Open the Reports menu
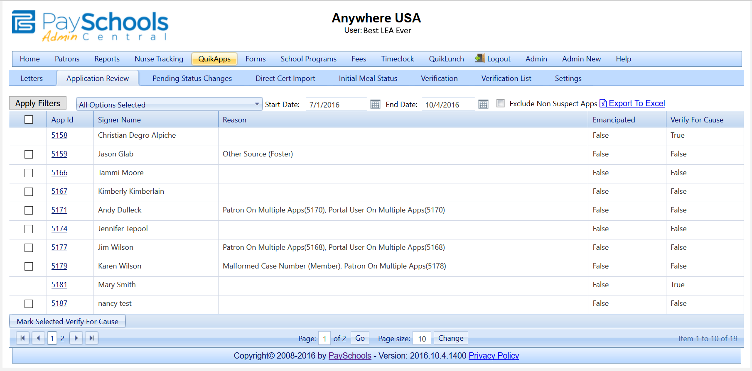The height and width of the screenshot is (371, 752). [x=107, y=59]
